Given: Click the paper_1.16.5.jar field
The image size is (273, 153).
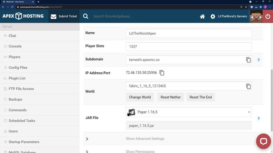Looking at the screenshot, I should pos(189,126).
